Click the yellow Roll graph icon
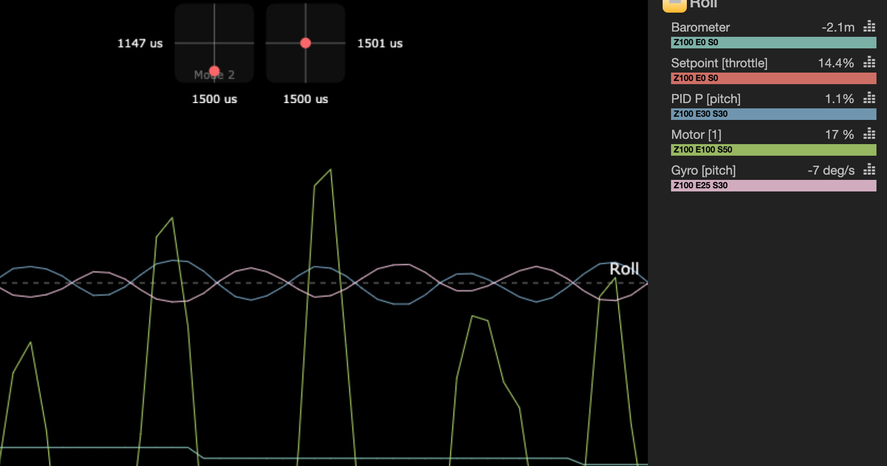Viewport: 887px width, 466px height. [674, 4]
